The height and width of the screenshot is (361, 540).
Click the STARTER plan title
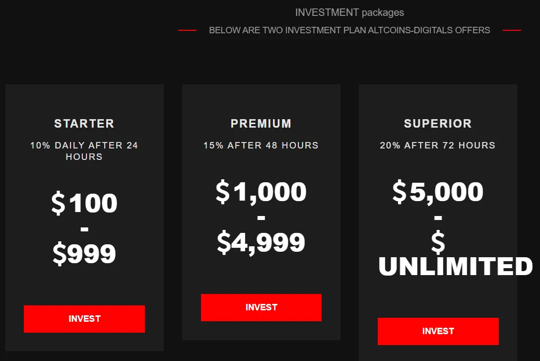(84, 124)
